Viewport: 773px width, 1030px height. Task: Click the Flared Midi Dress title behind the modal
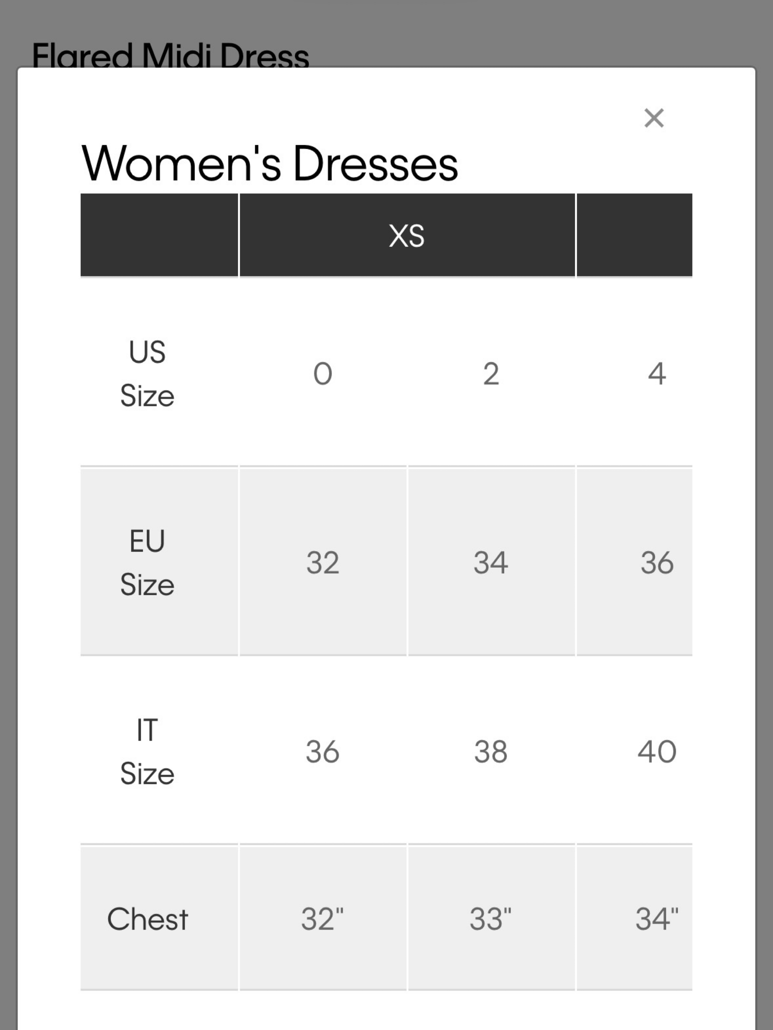(x=170, y=55)
